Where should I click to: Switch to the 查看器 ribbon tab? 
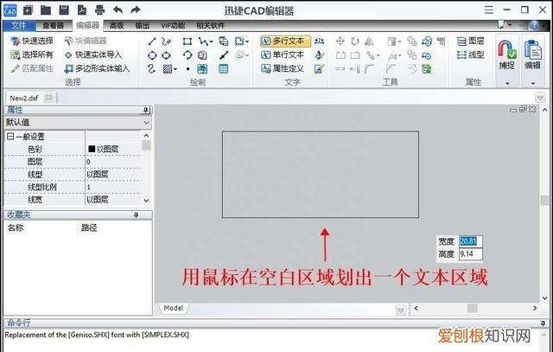pyautogui.click(x=53, y=25)
